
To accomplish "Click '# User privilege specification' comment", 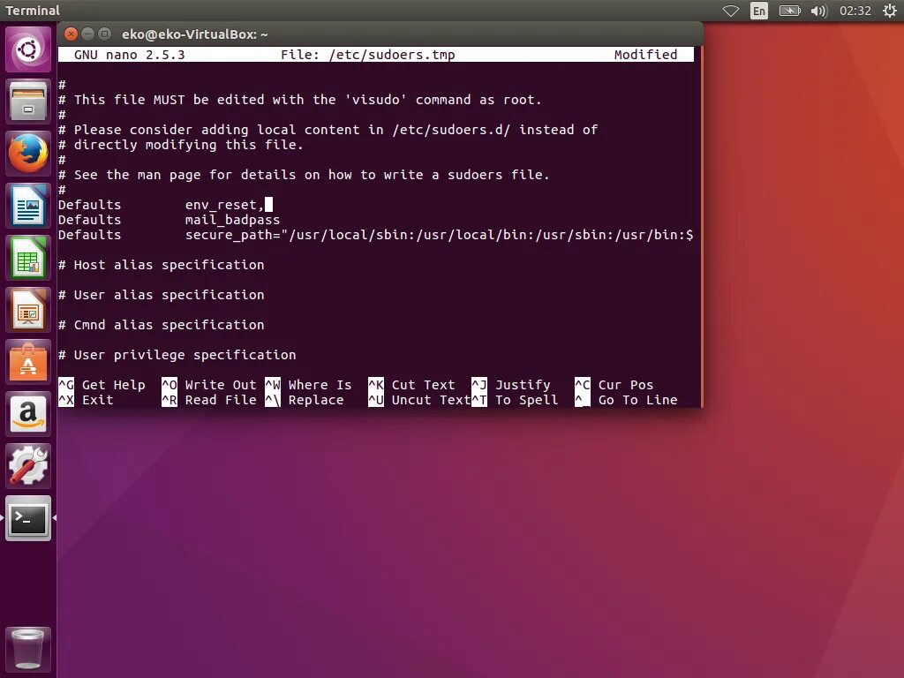I will (177, 355).
